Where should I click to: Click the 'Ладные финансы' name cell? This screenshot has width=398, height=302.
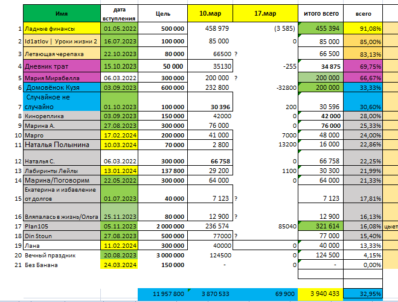pos(62,28)
